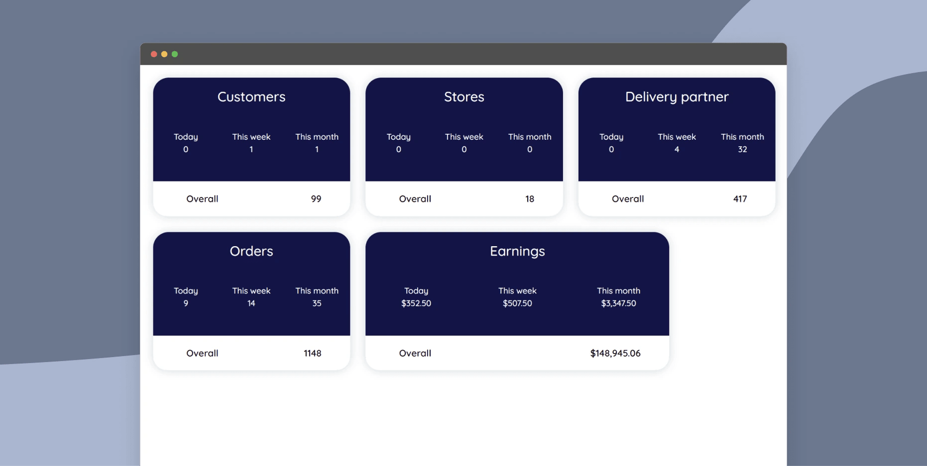Click This week label in Customers card
The height and width of the screenshot is (466, 927).
251,137
